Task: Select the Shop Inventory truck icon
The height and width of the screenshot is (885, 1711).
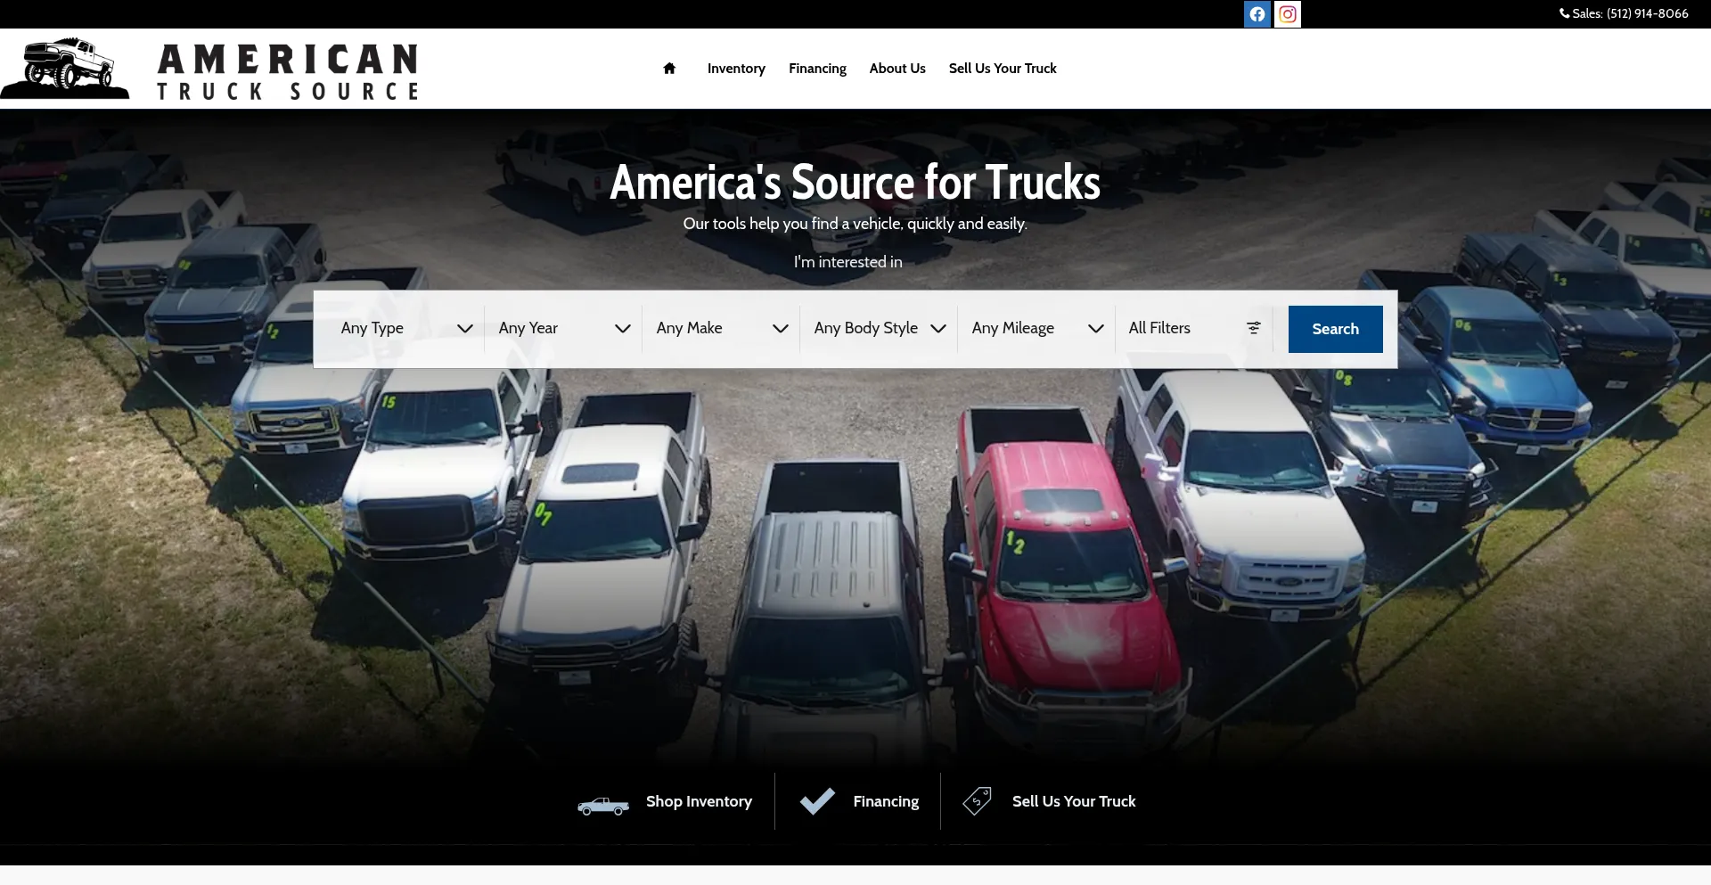Action: pos(603,805)
